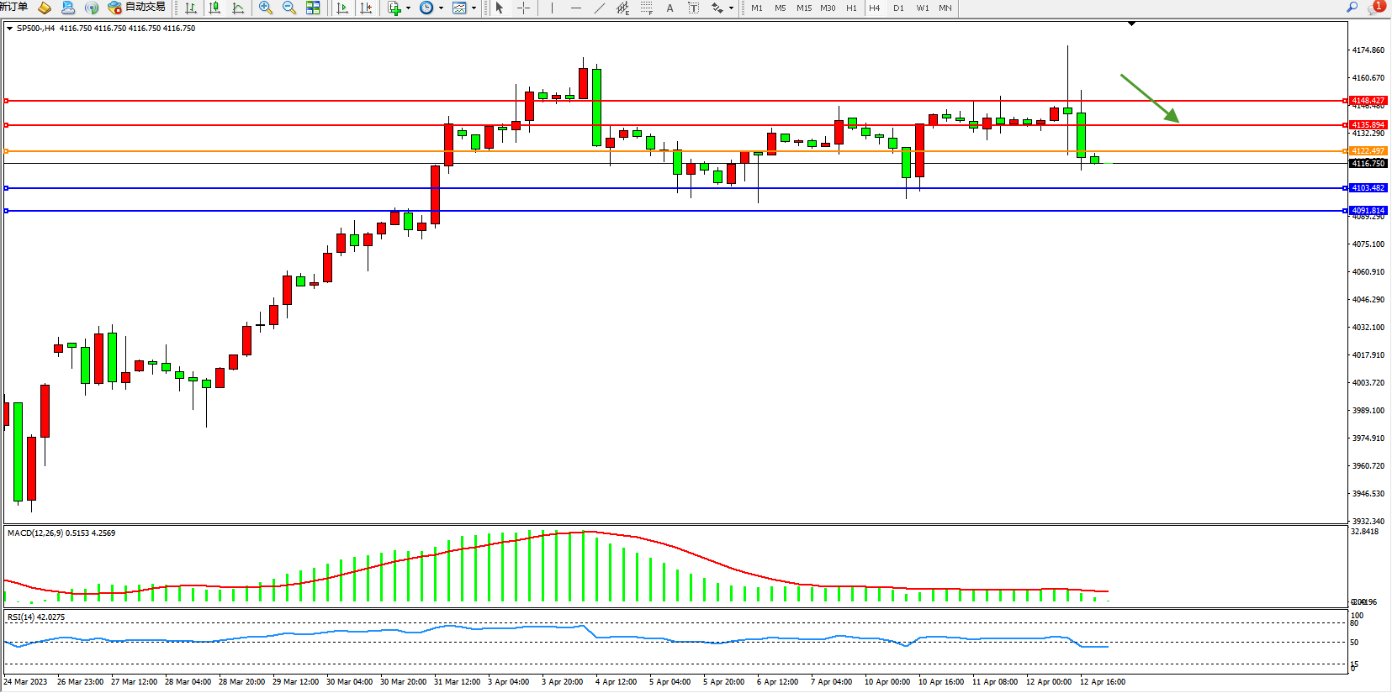Click the chart shift triangle marker

point(1131,24)
